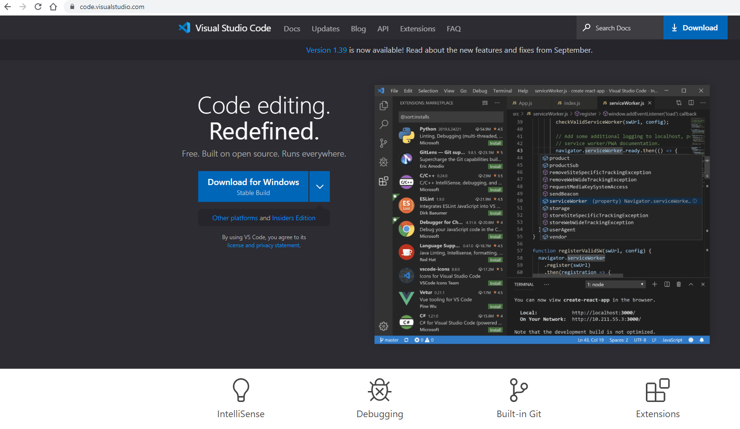Maximize the terminal panel with the up chevron
The width and height of the screenshot is (740, 429).
(x=691, y=284)
